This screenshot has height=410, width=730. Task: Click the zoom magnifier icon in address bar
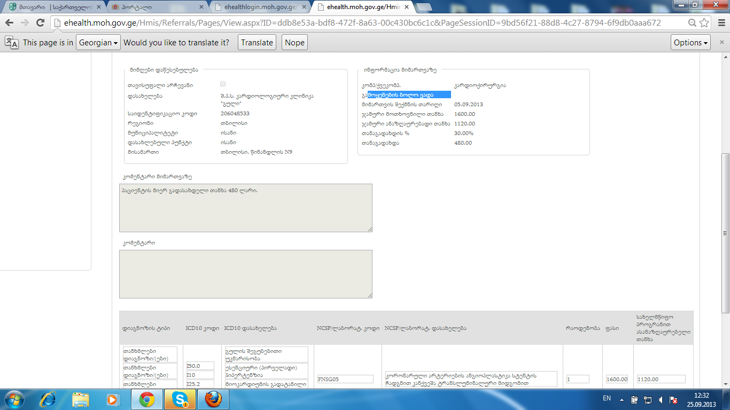pyautogui.click(x=692, y=23)
